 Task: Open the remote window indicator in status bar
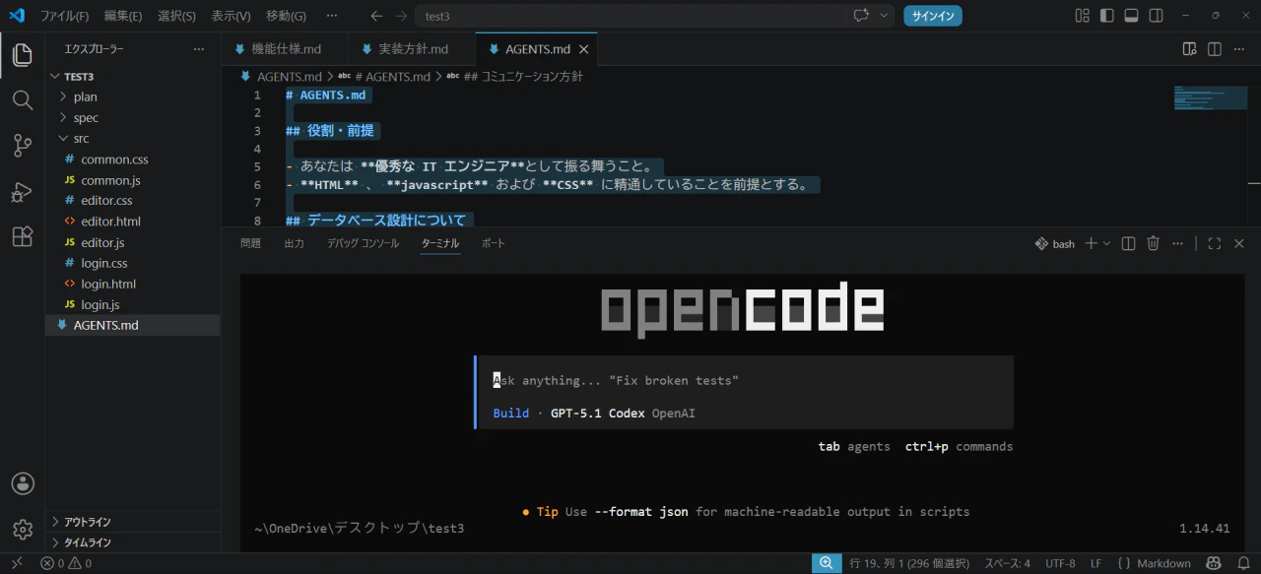[17, 563]
